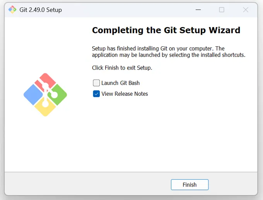Click the "Git 2.49.0 Setup" window title
263x200 pixels.
point(41,10)
